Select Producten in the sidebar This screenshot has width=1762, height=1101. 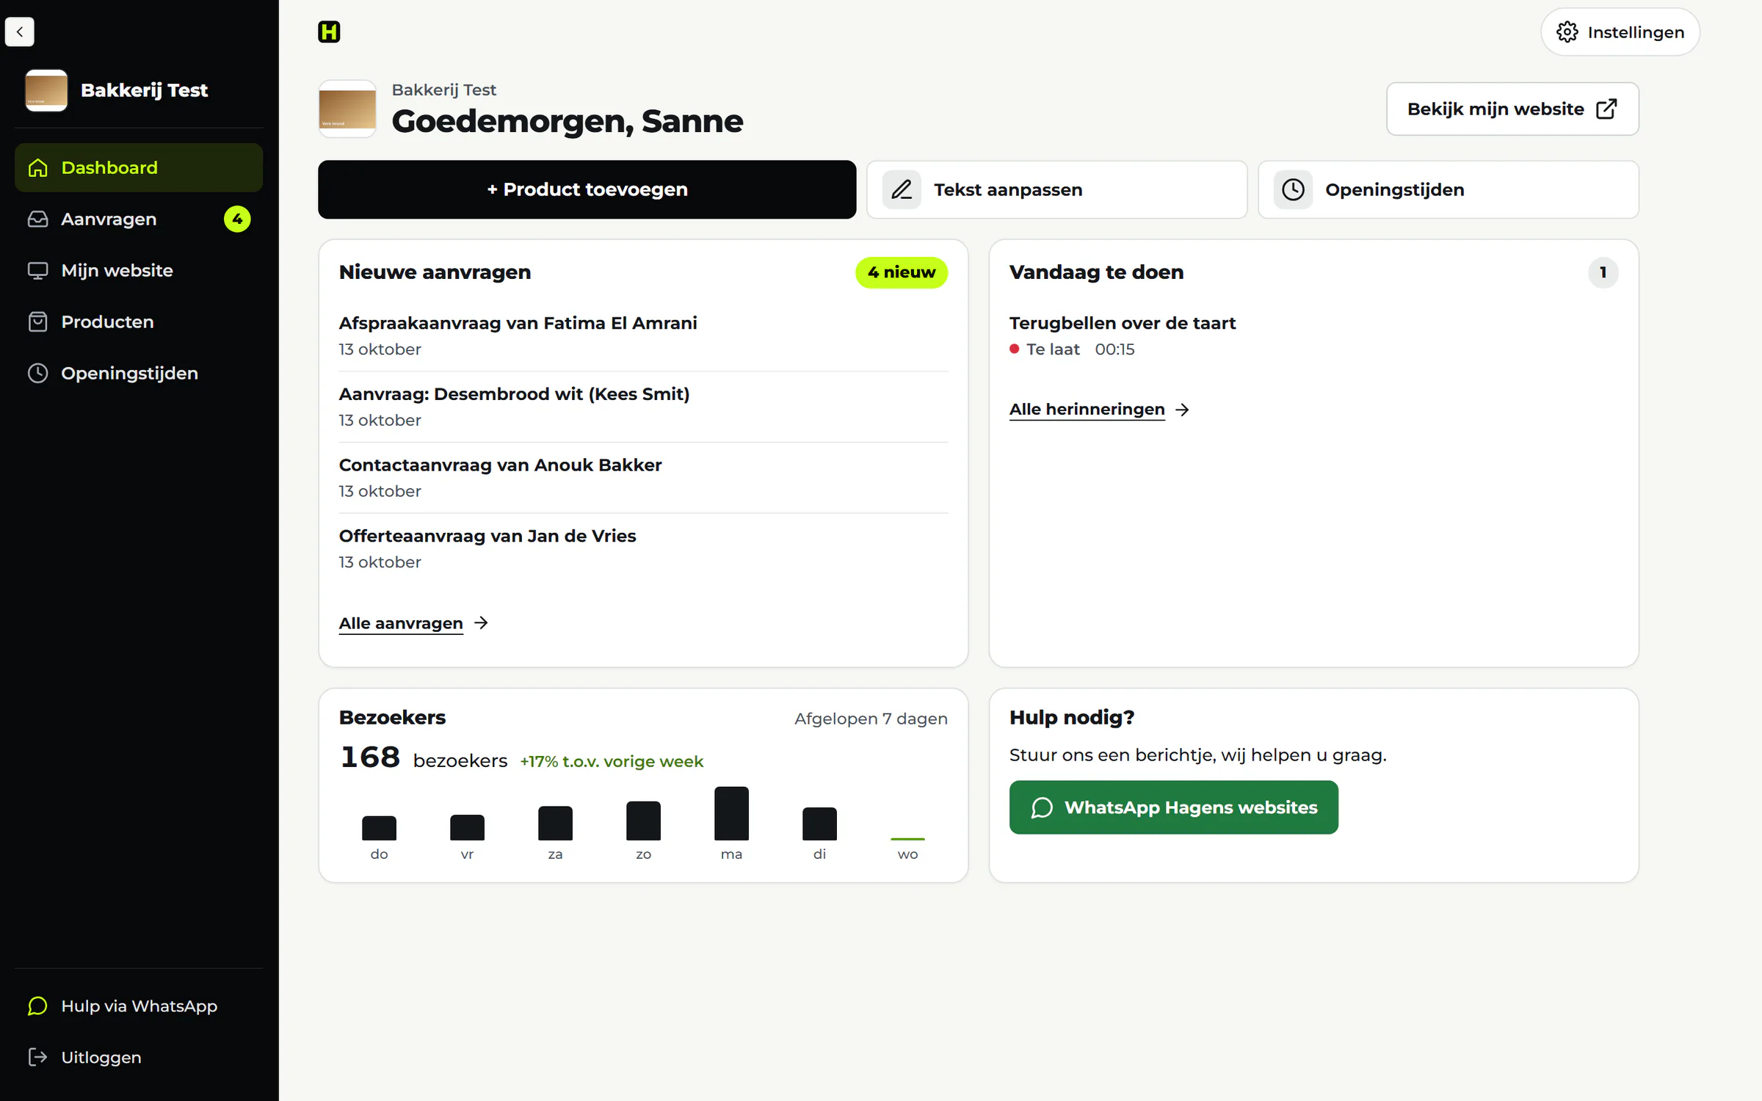(139, 322)
